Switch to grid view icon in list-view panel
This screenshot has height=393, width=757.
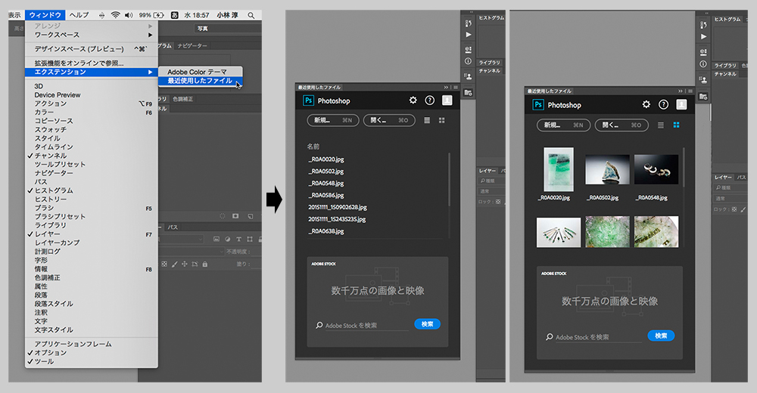(442, 121)
